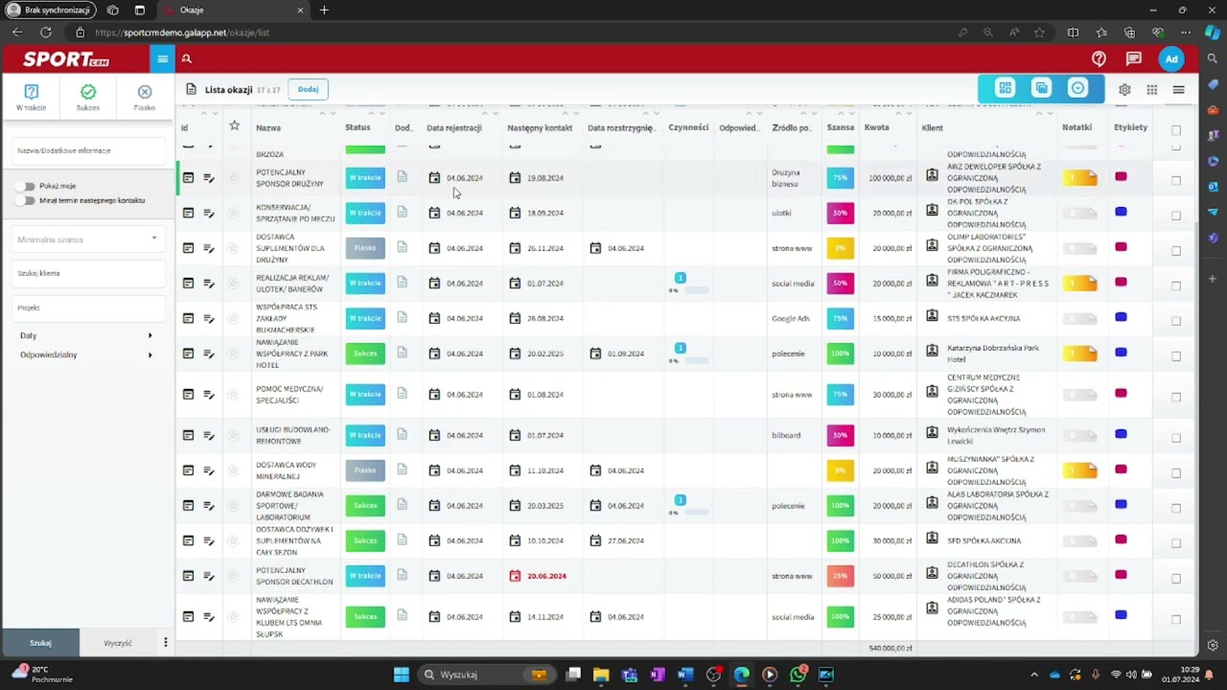Open the grid apps icon beside gear

[x=1151, y=89]
